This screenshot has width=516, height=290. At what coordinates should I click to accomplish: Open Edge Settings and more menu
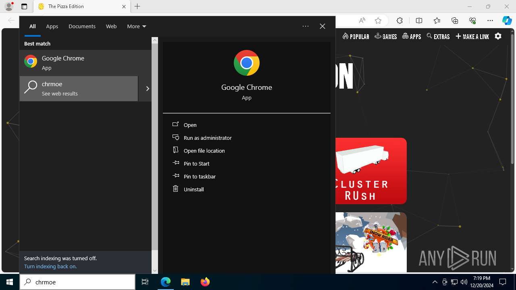click(x=490, y=21)
